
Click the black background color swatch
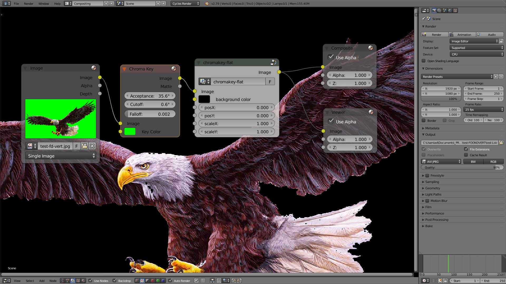204,99
